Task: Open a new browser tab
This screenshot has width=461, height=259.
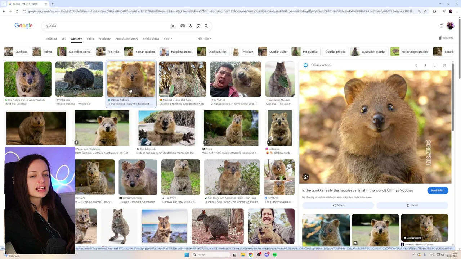Action: (53, 4)
